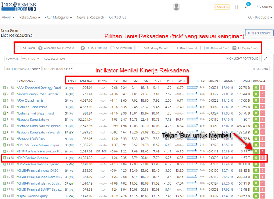Tick the MM Money Market checkbox

coord(140,48)
